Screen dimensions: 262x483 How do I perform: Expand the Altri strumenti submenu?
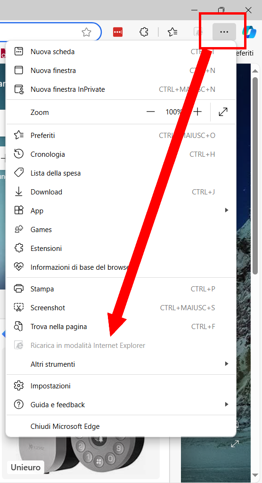click(121, 364)
